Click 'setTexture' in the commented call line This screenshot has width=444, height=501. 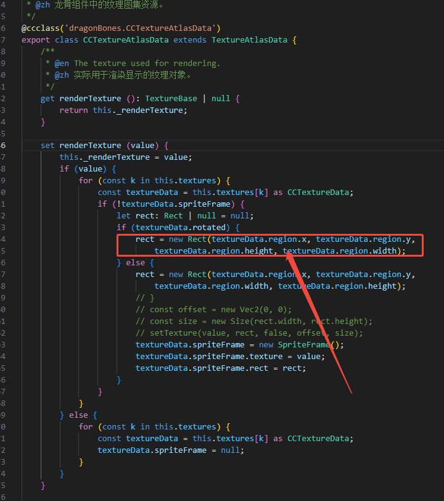[173, 333]
